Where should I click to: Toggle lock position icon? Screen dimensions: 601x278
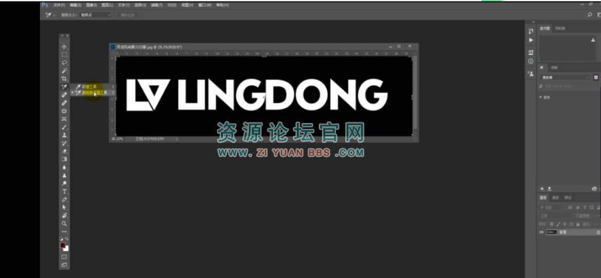pyautogui.click(x=564, y=224)
